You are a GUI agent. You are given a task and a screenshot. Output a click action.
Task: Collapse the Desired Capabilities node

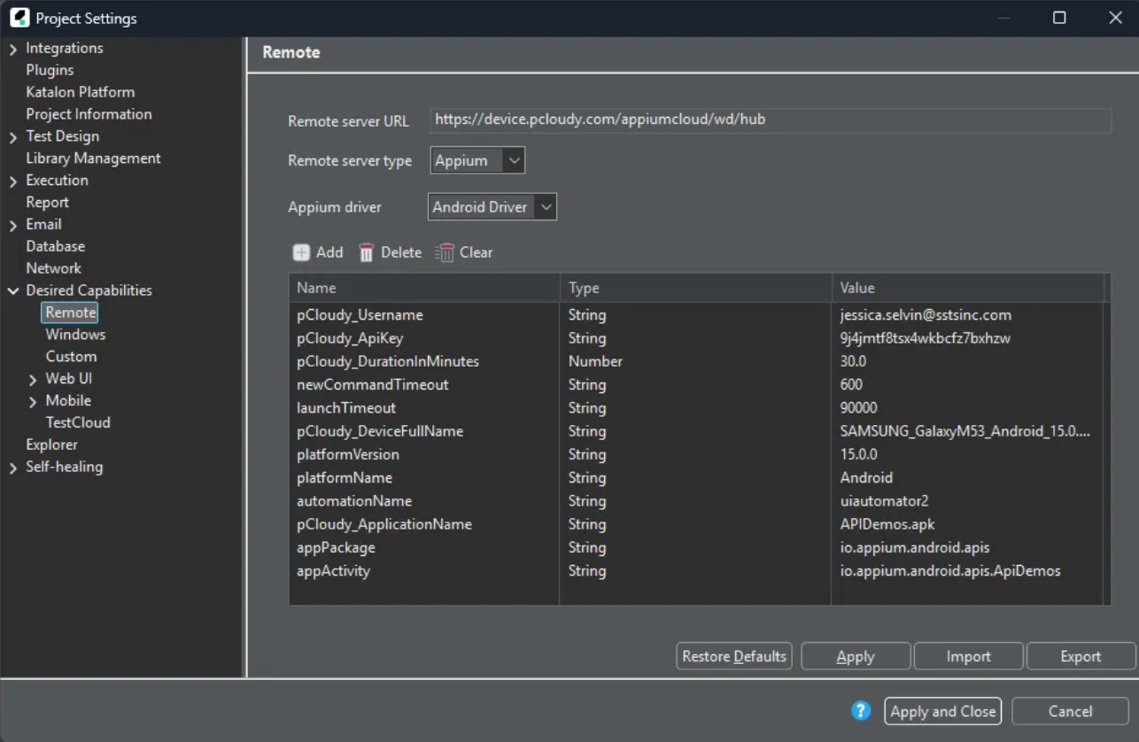click(x=13, y=290)
